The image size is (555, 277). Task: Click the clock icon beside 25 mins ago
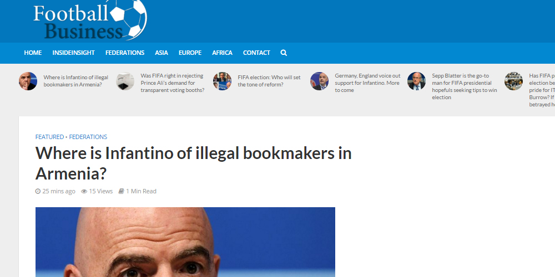click(38, 191)
